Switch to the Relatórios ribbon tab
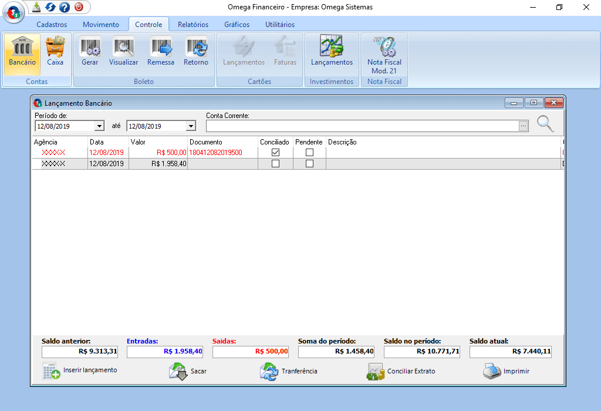601x411 pixels. pyautogui.click(x=193, y=25)
